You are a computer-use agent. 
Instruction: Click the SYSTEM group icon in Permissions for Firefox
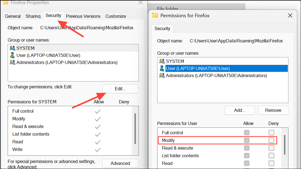pos(162,61)
